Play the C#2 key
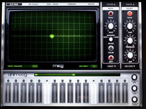This screenshot has width=146, height=109. pyautogui.click(x=102, y=93)
